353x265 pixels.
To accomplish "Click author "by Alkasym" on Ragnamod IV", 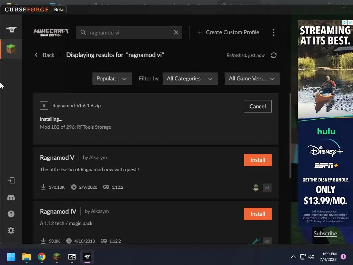I will pos(97,212).
